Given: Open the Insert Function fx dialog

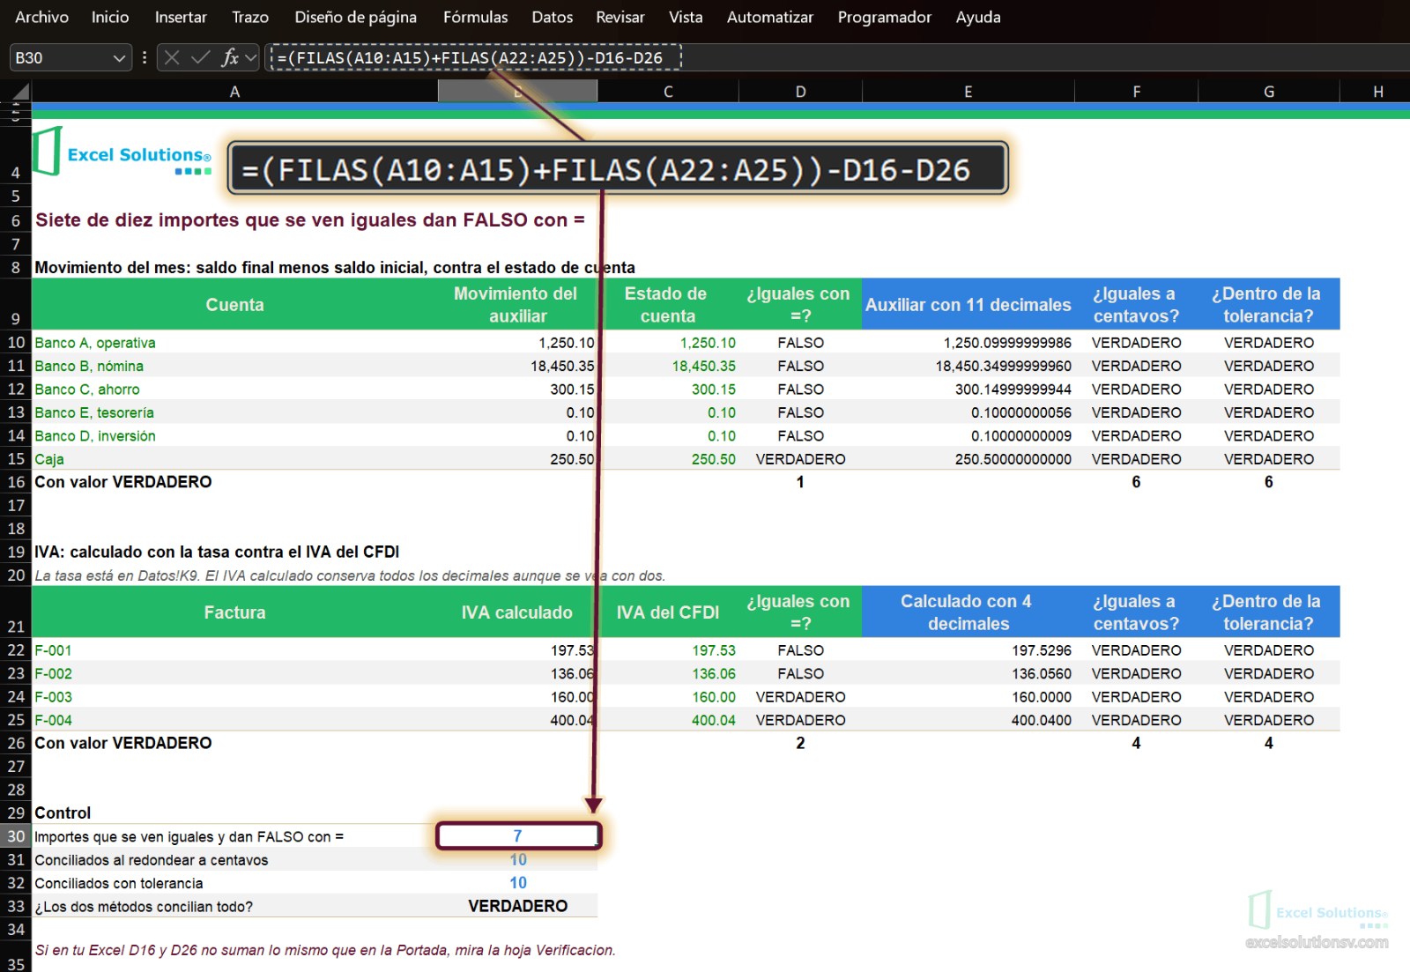Looking at the screenshot, I should pyautogui.click(x=230, y=58).
